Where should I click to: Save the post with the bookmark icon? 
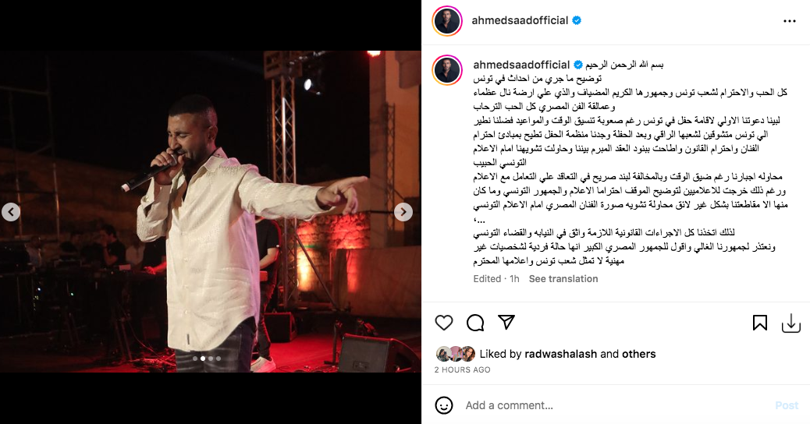(x=759, y=323)
